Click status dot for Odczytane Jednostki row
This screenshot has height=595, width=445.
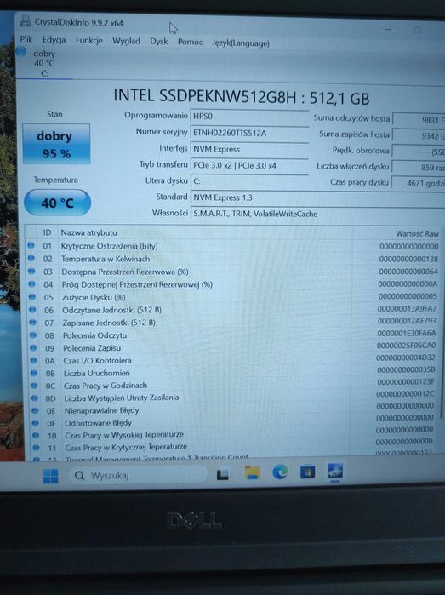[x=32, y=310]
